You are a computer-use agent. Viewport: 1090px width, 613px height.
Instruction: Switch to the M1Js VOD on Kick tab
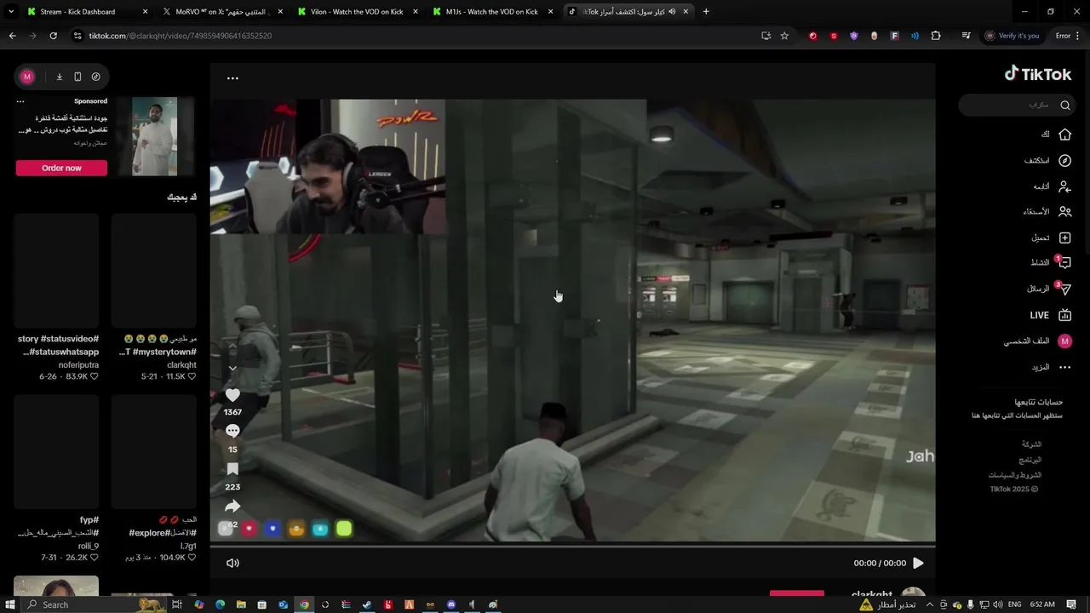tap(491, 12)
